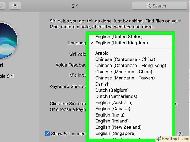Select Danish from the list
The height and width of the screenshot is (142, 190).
coord(130,84)
